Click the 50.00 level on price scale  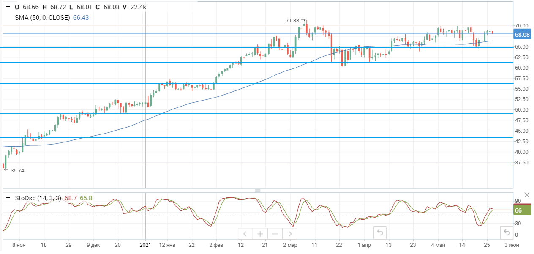522,110
